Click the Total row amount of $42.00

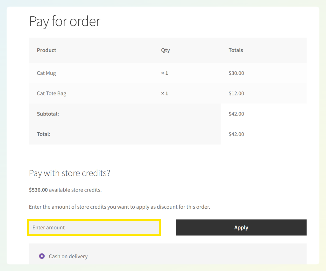236,134
